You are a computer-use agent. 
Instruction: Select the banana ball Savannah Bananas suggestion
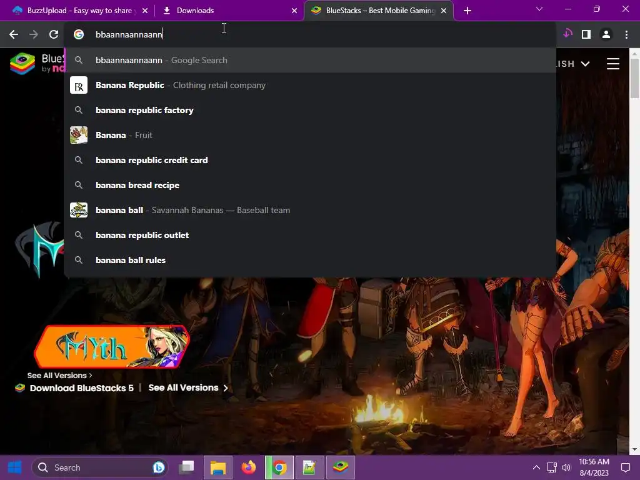pyautogui.click(x=310, y=210)
